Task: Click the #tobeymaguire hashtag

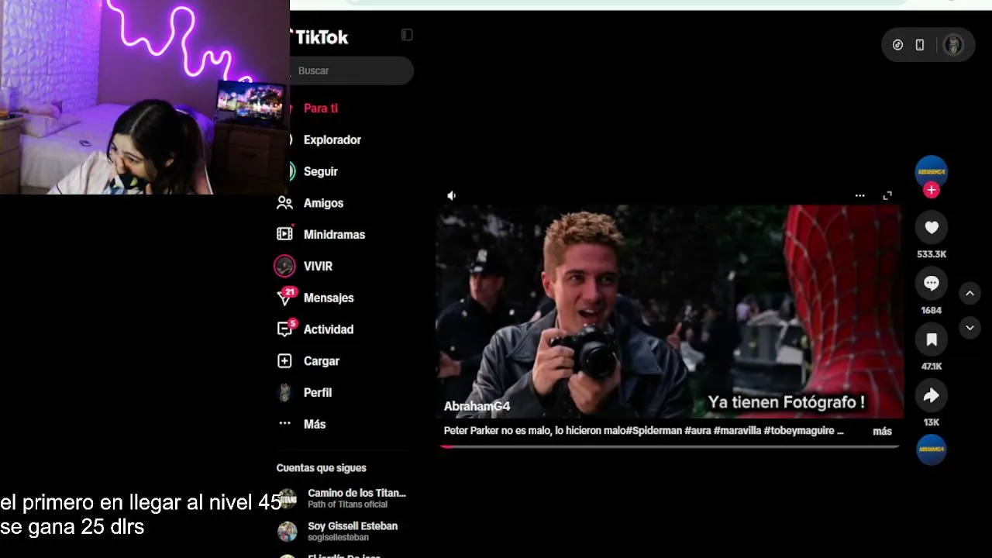Action: [798, 431]
